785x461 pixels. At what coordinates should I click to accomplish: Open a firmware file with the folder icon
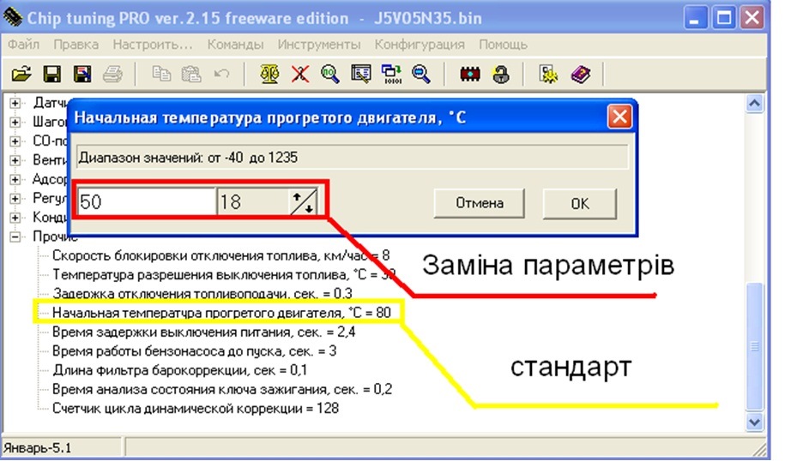[x=21, y=74]
